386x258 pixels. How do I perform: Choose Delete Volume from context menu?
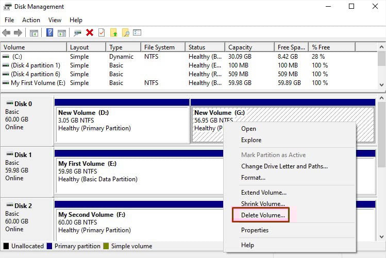[x=263, y=215]
